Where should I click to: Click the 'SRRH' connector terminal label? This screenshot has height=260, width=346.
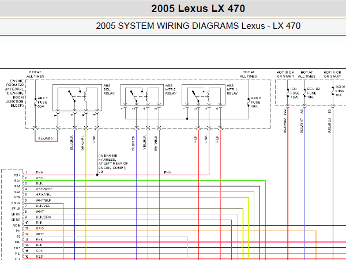click(16, 214)
